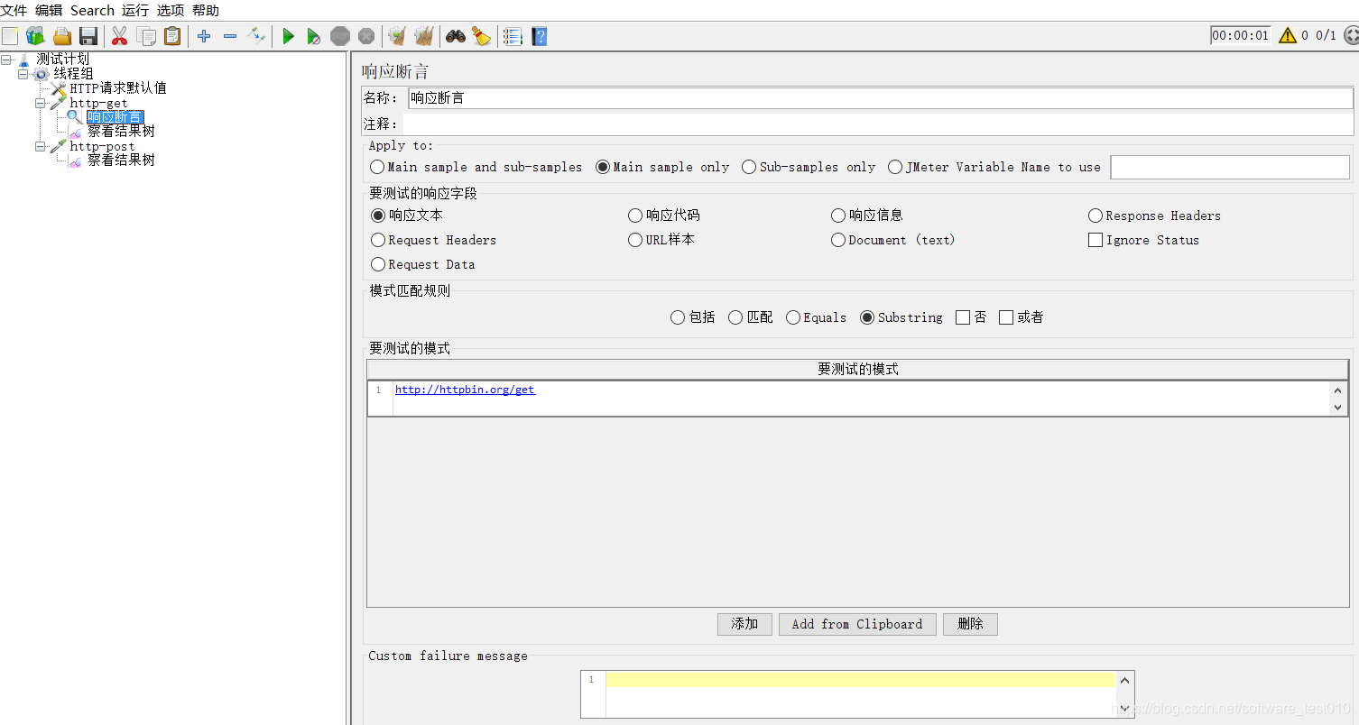Collapse the http-get tree node
Screen dimensions: 1359x725
coord(41,103)
